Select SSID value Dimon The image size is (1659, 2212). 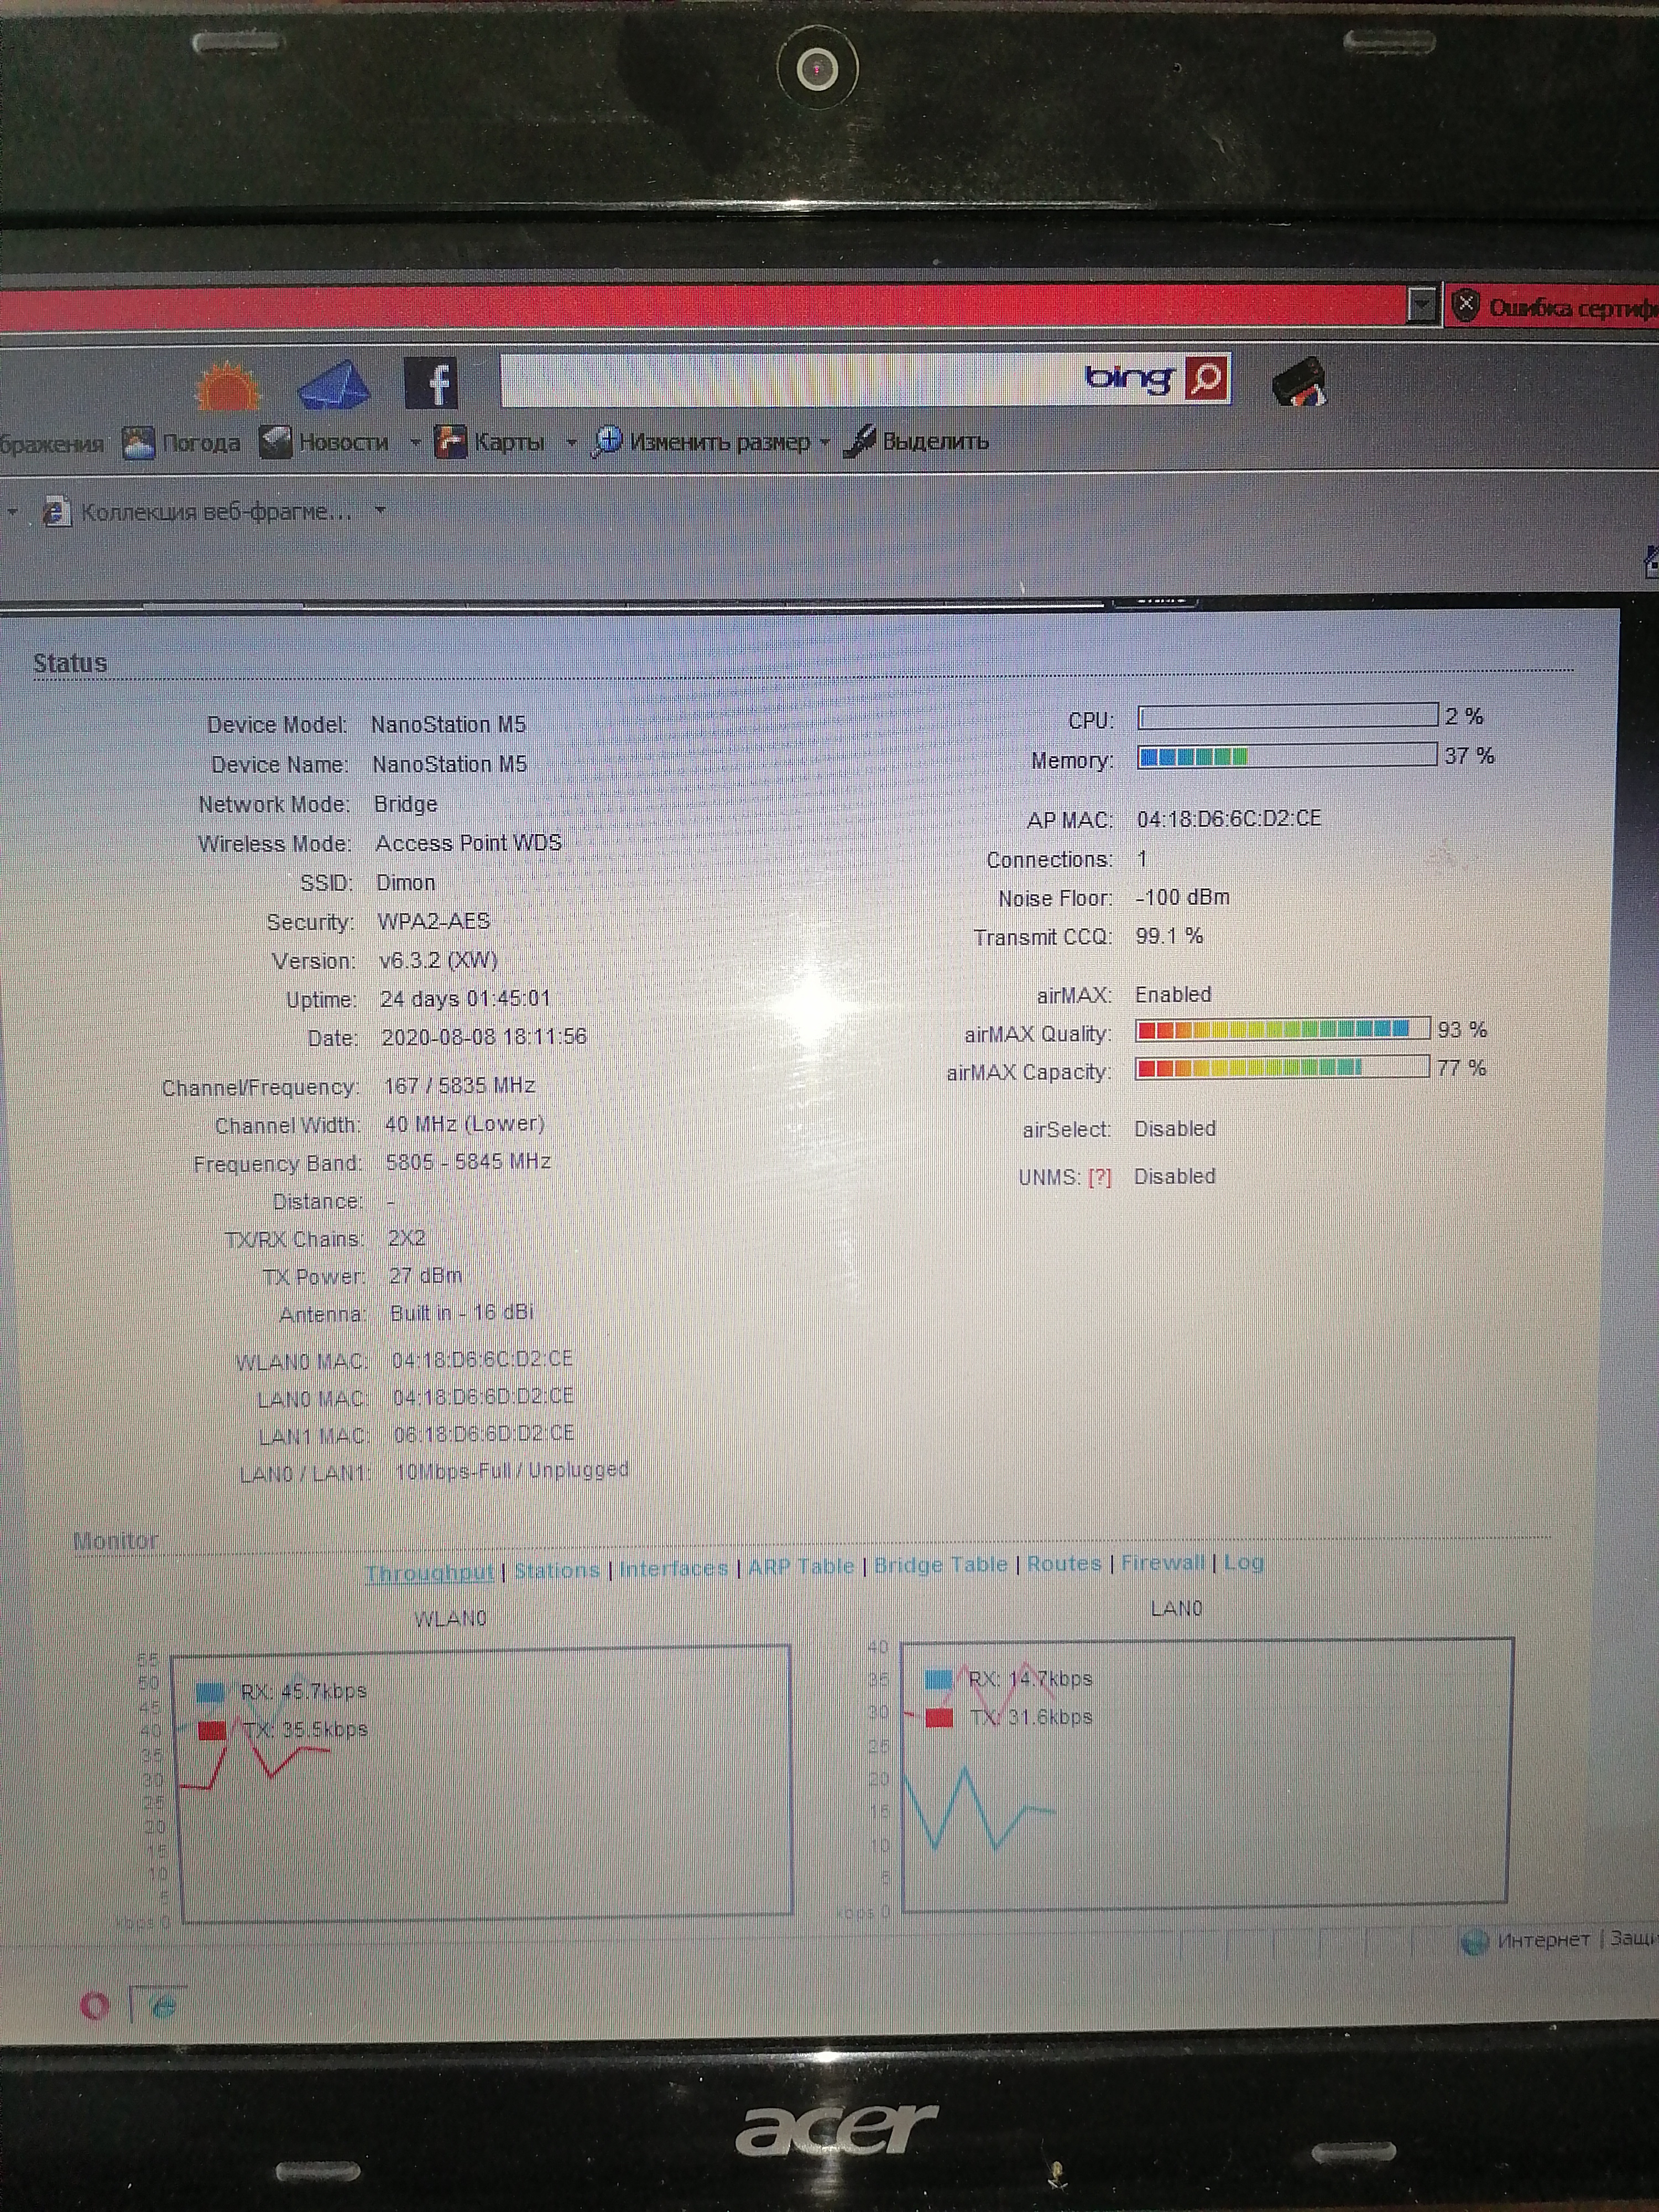[405, 883]
